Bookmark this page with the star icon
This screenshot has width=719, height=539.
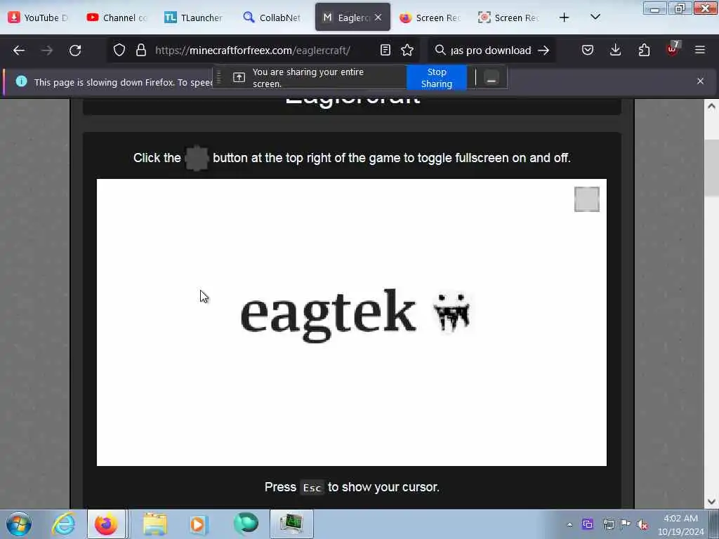(407, 50)
